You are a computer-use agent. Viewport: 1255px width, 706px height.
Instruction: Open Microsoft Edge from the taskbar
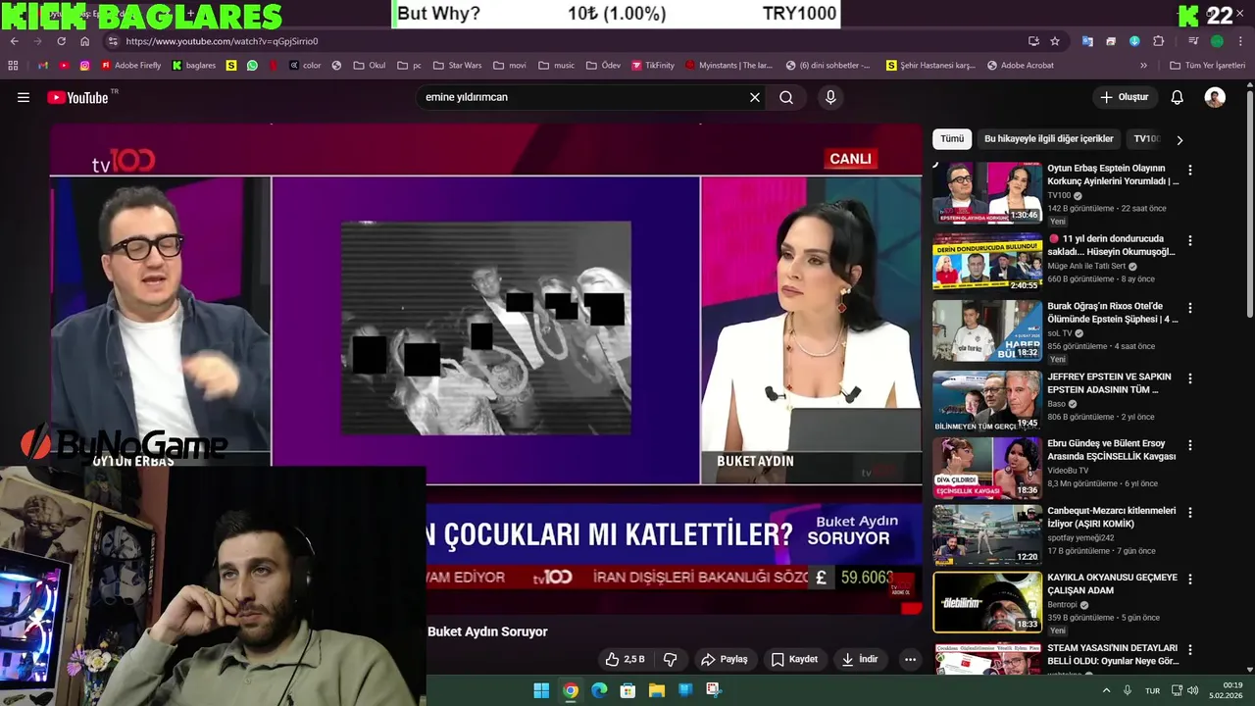coord(599,690)
